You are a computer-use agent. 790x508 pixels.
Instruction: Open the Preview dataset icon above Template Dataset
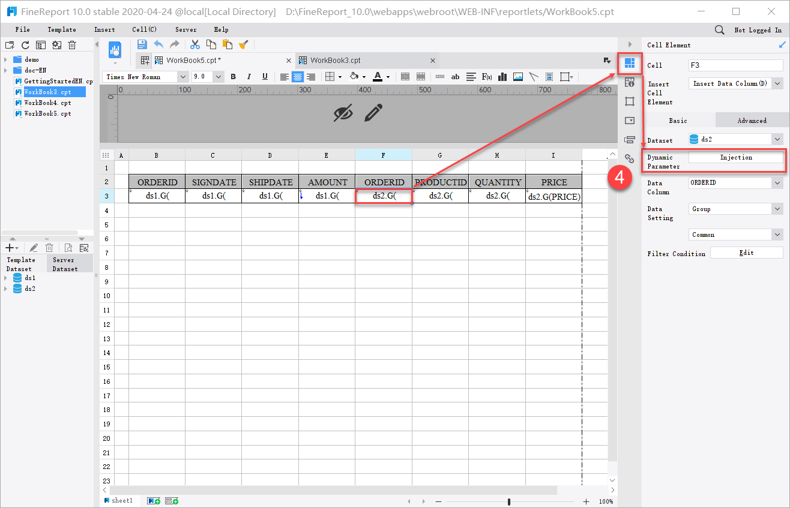coord(68,247)
